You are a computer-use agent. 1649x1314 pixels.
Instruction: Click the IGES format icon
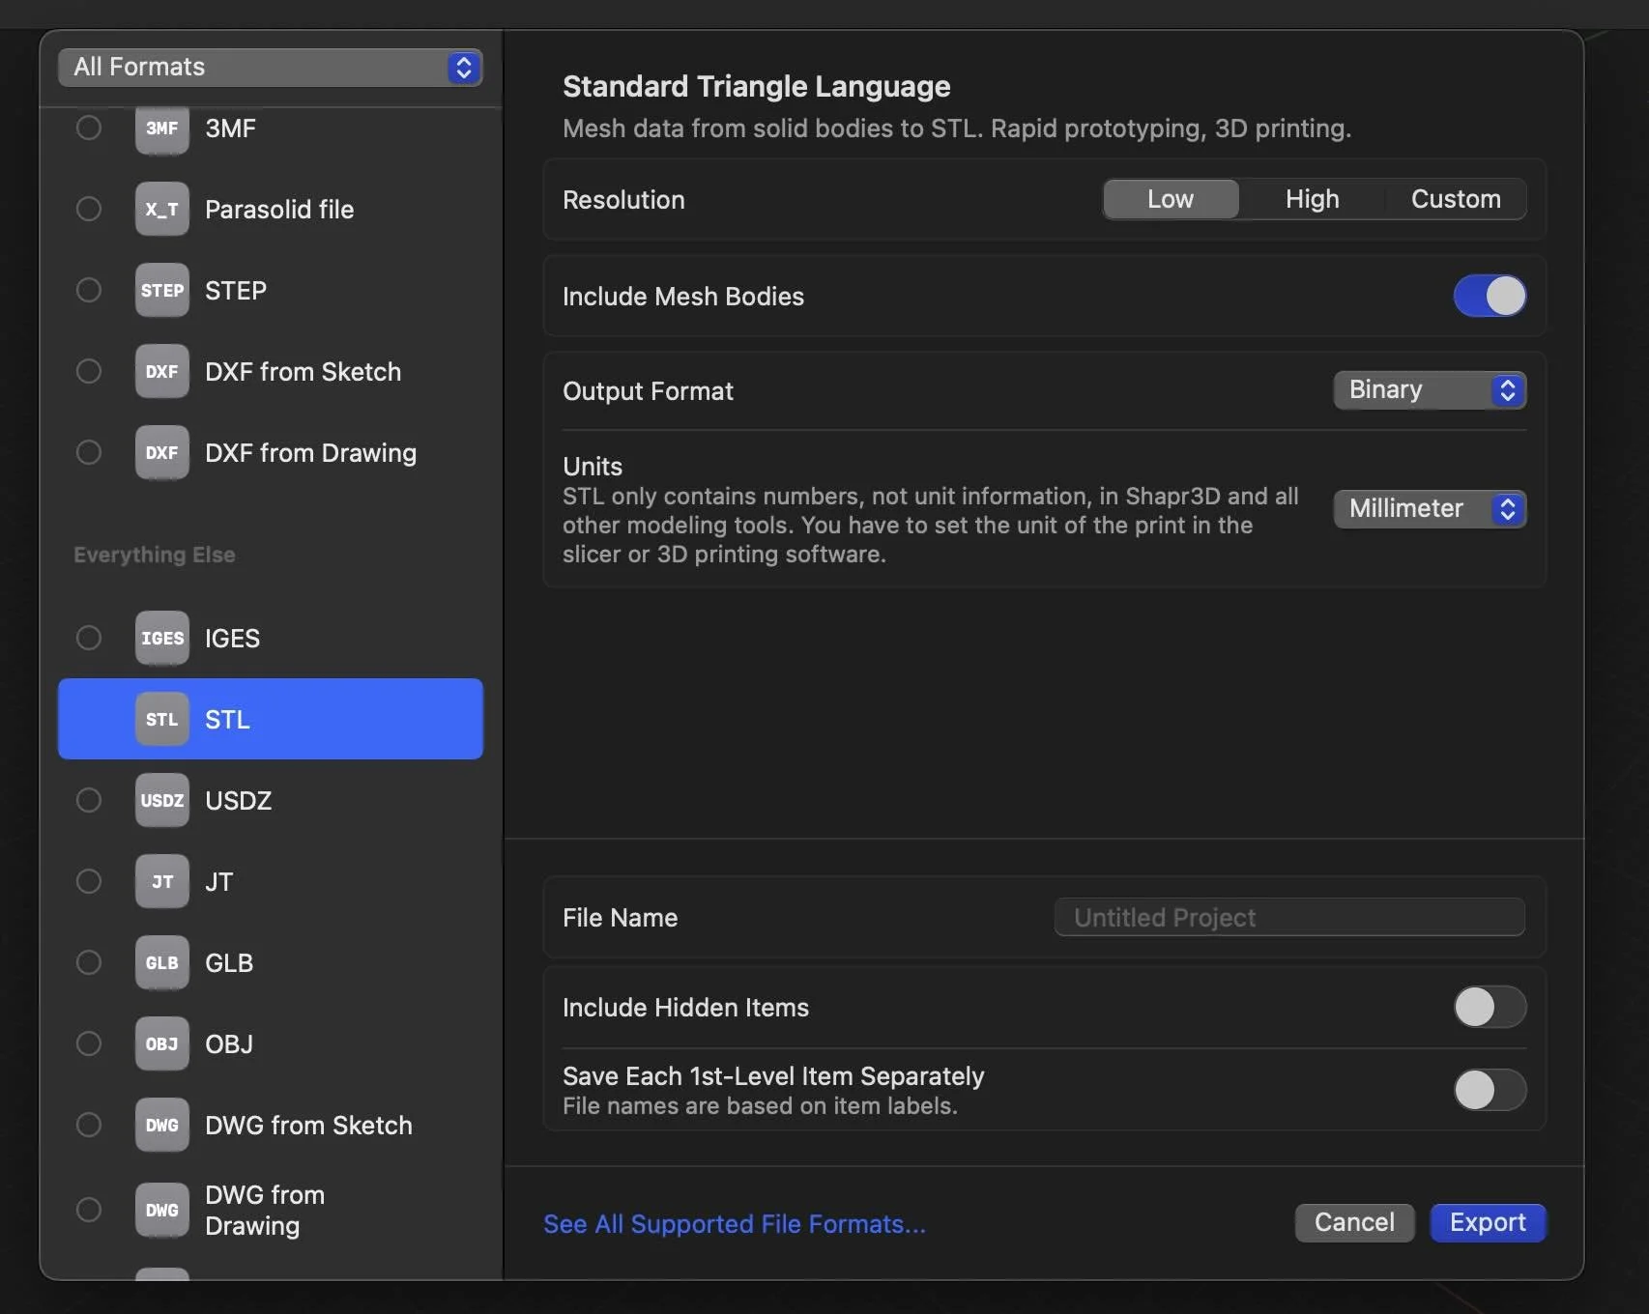coord(161,639)
